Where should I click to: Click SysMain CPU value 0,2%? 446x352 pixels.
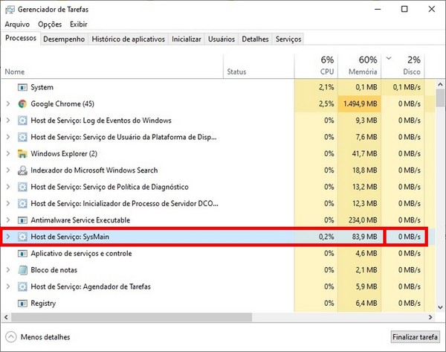(326, 237)
